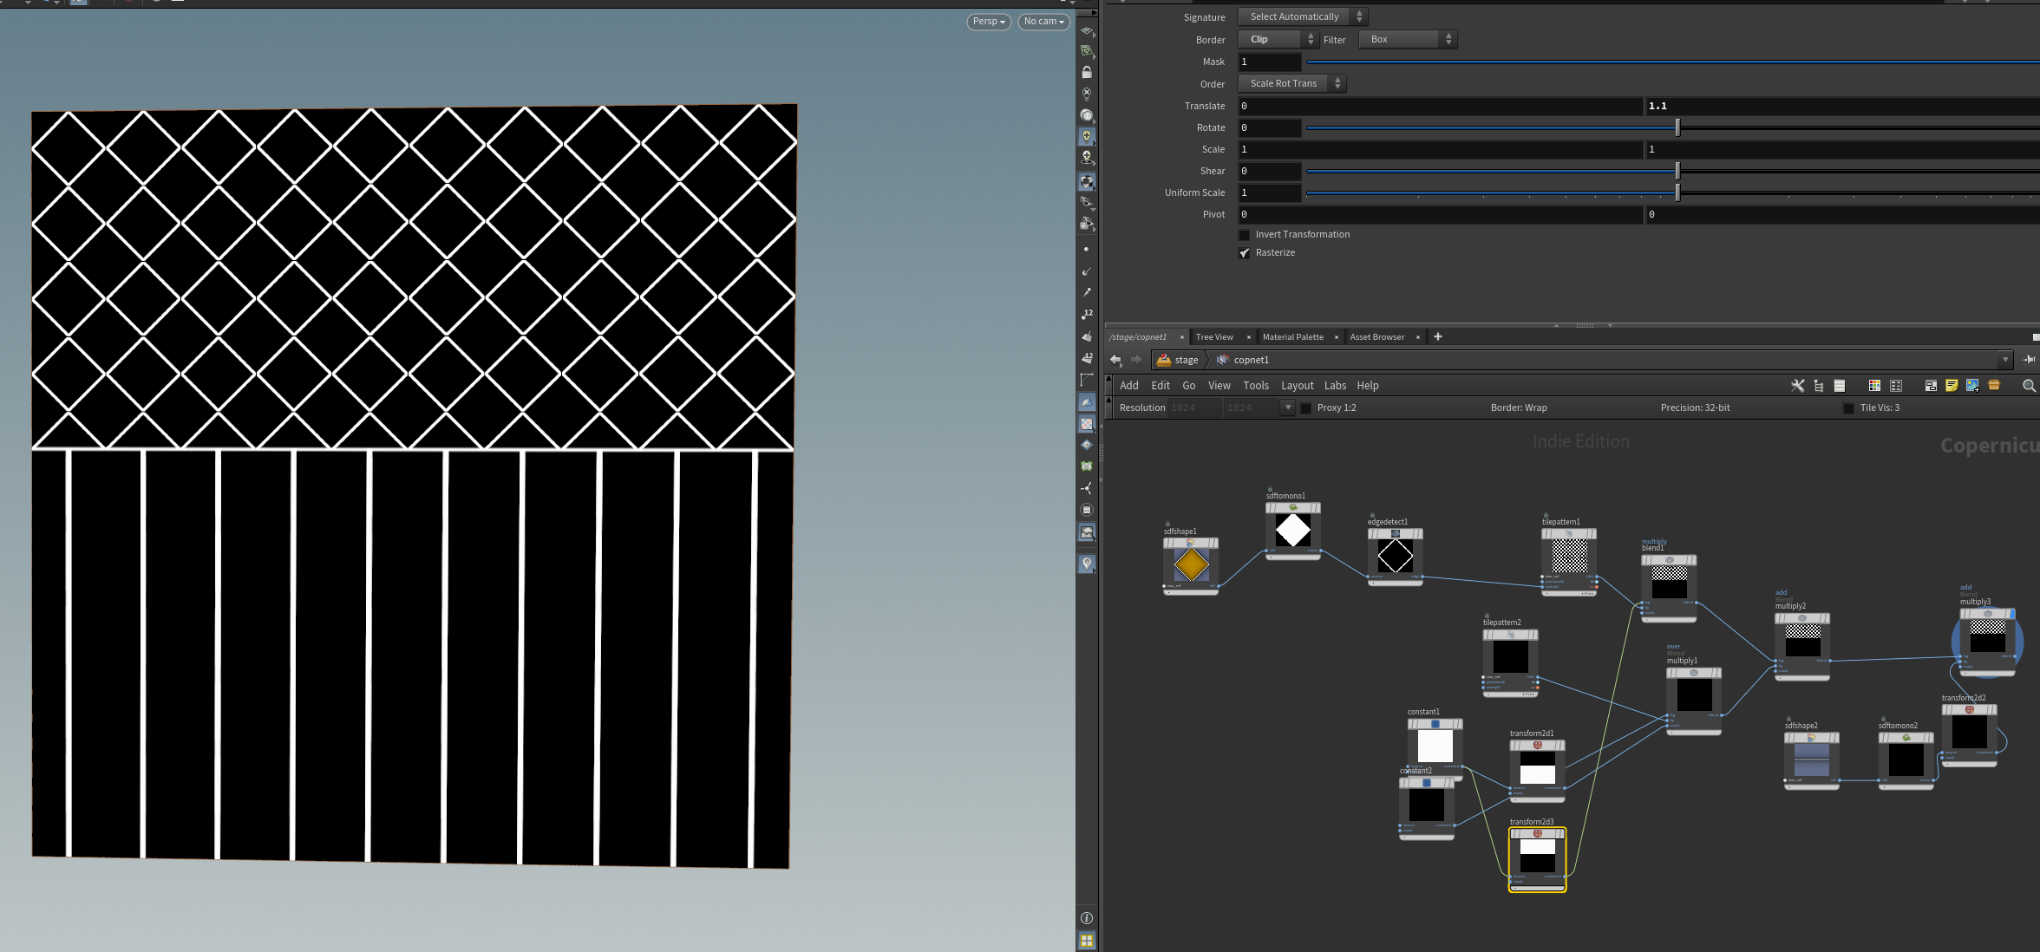This screenshot has height=952, width=2040.
Task: Open the Layout menu
Action: [1298, 386]
